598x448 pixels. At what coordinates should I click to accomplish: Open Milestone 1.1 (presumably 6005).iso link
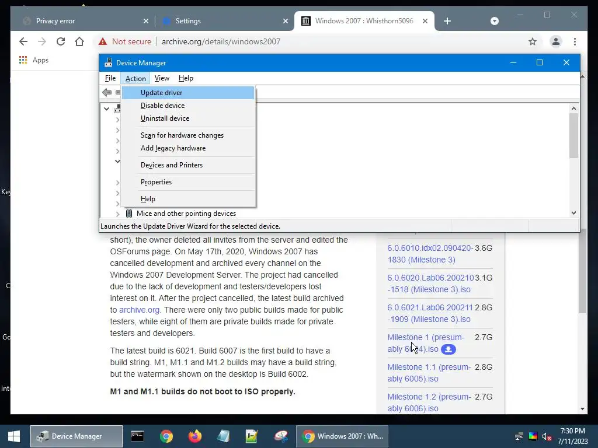[429, 373]
